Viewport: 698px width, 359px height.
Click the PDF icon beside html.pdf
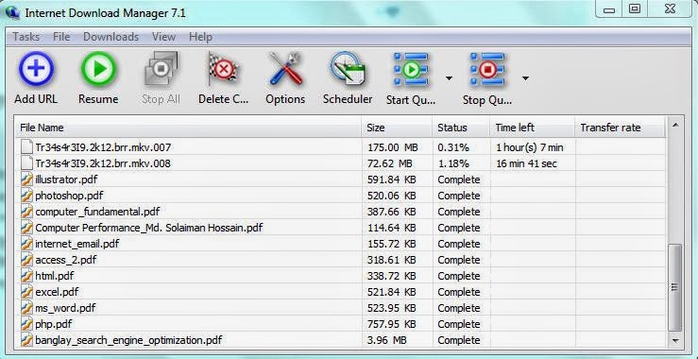point(27,276)
